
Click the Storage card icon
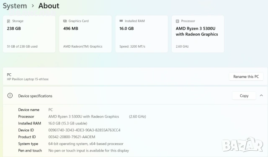click(x=8, y=21)
